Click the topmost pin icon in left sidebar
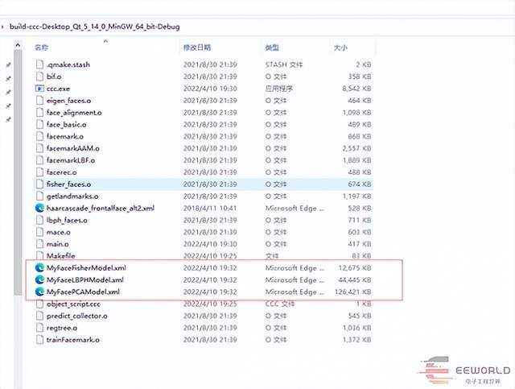Screen dimensions: 515x389 coord(8,64)
